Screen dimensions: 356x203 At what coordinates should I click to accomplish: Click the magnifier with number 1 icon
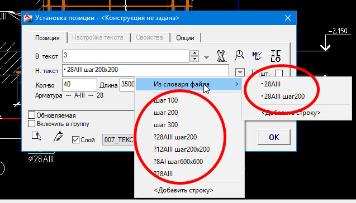point(239,56)
